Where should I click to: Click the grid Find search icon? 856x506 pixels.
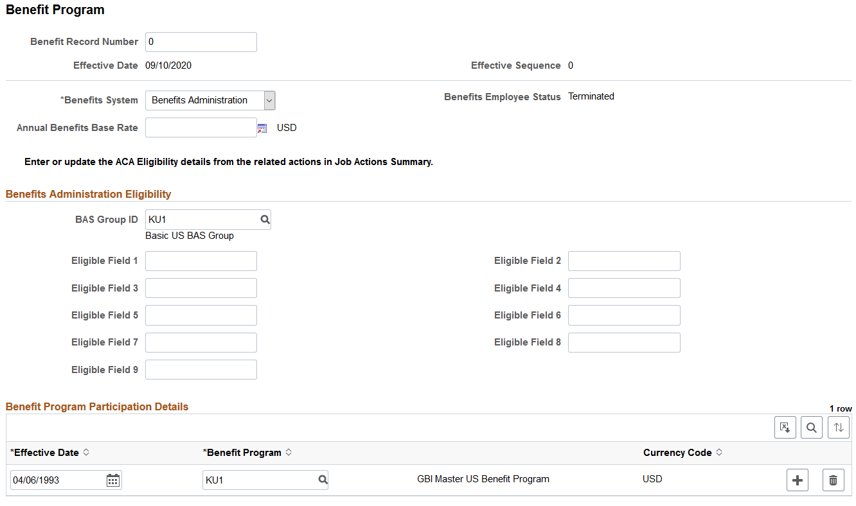click(x=812, y=427)
